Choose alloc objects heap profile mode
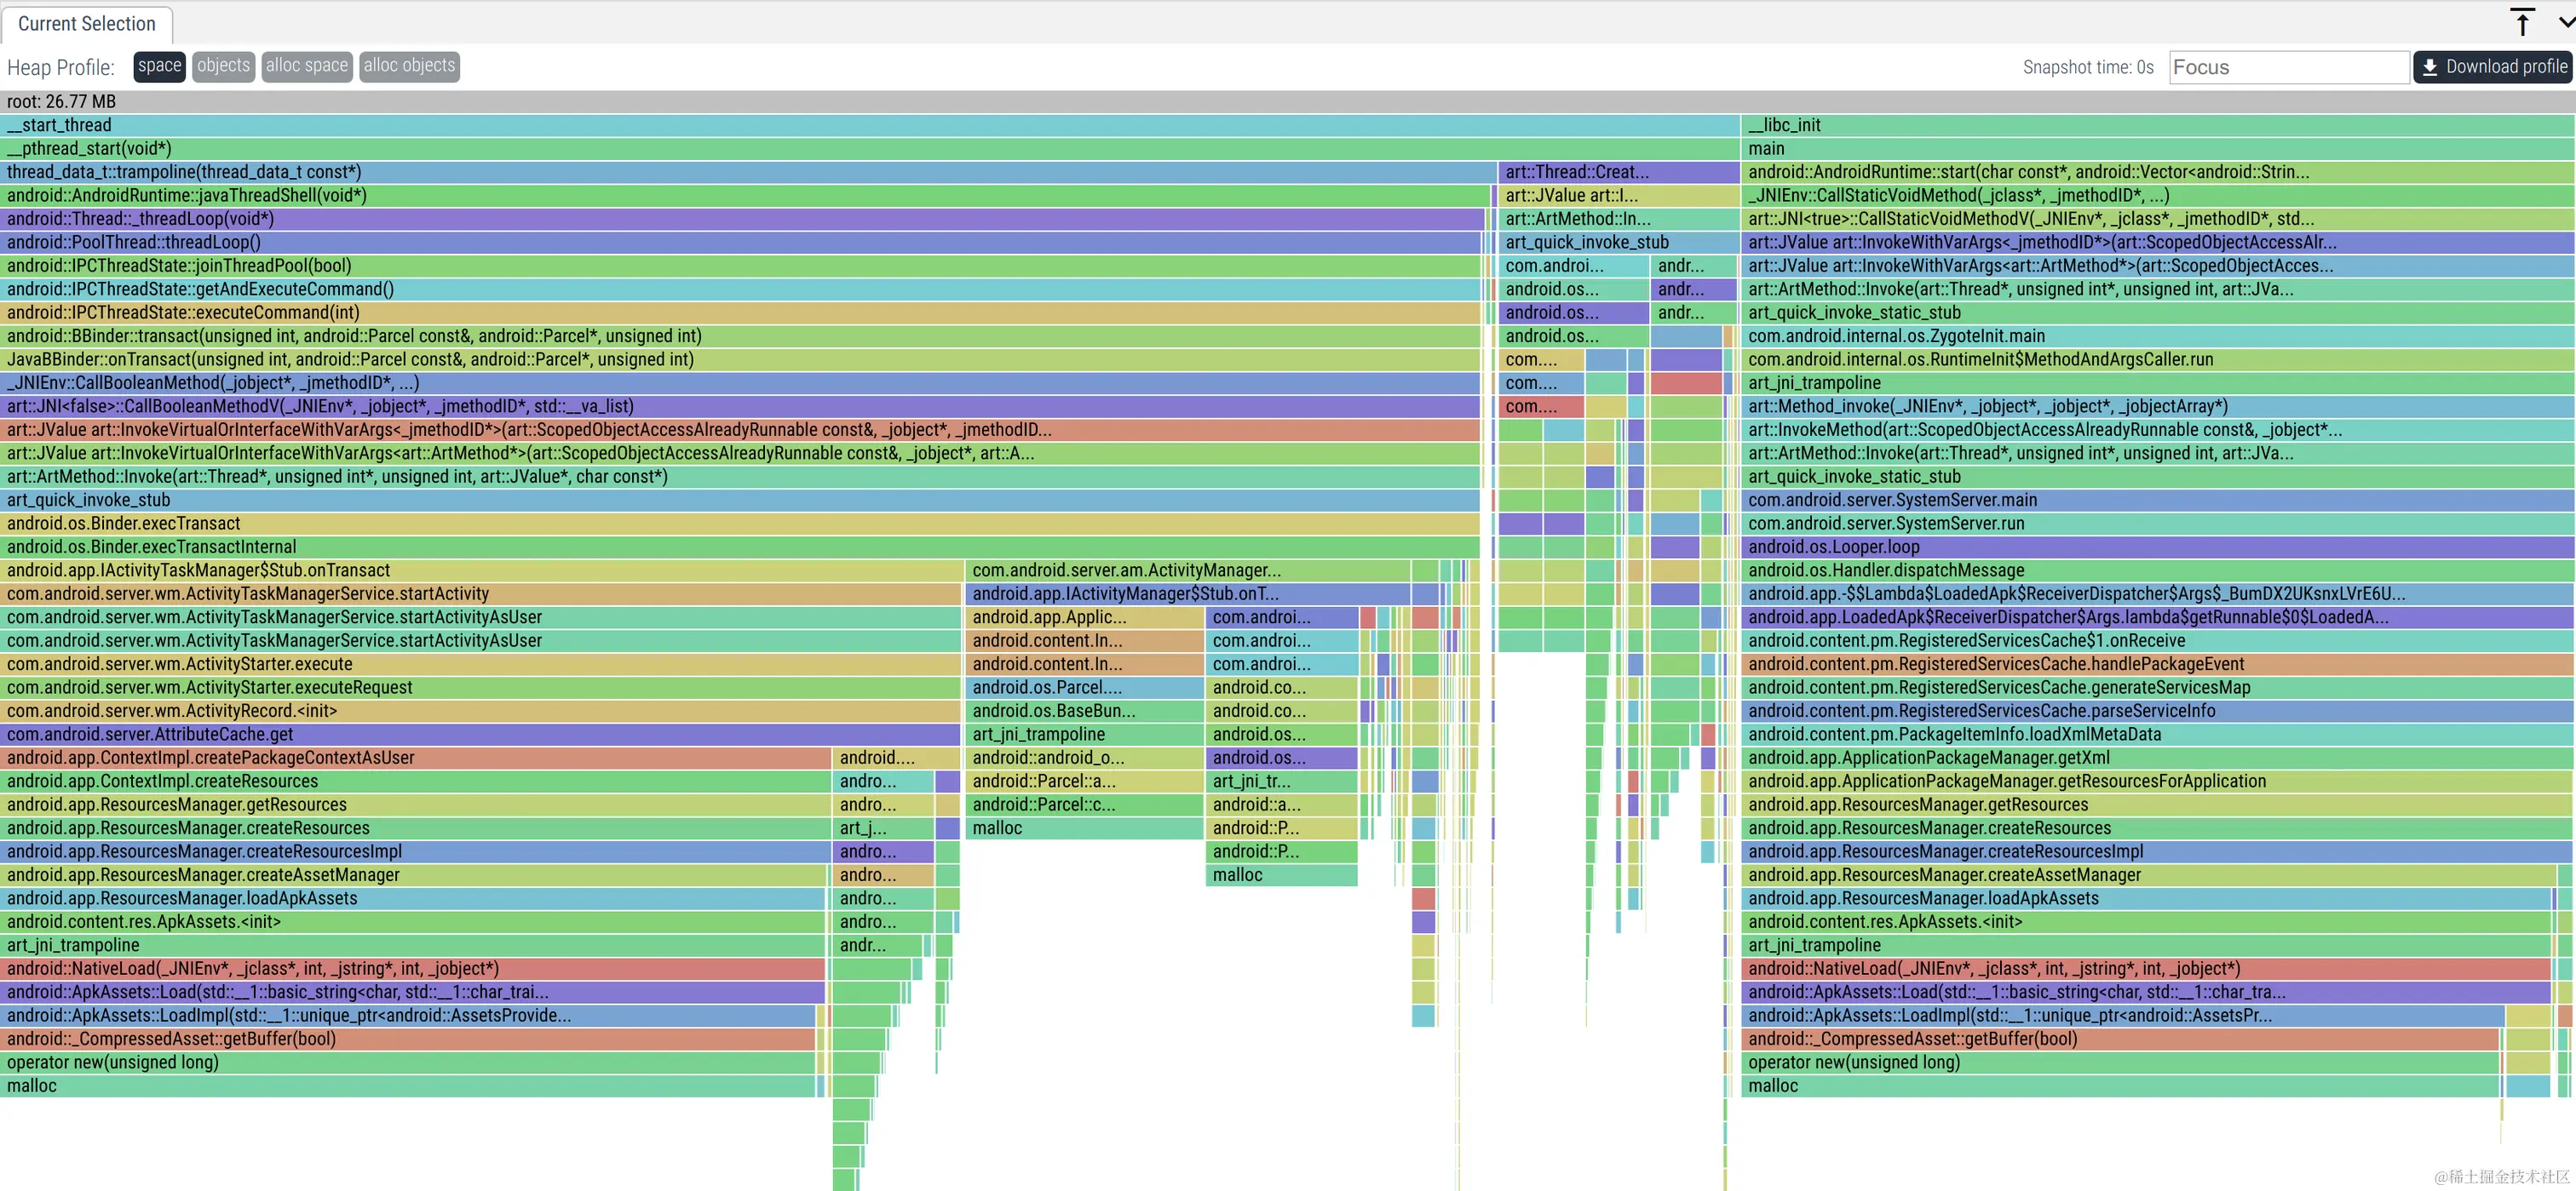This screenshot has width=2576, height=1191. point(409,66)
